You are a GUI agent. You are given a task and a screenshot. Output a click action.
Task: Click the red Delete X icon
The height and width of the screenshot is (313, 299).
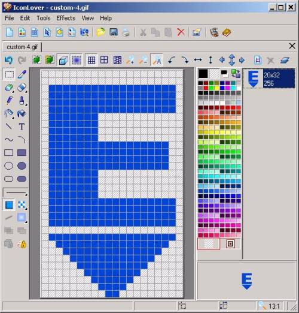[181, 32]
